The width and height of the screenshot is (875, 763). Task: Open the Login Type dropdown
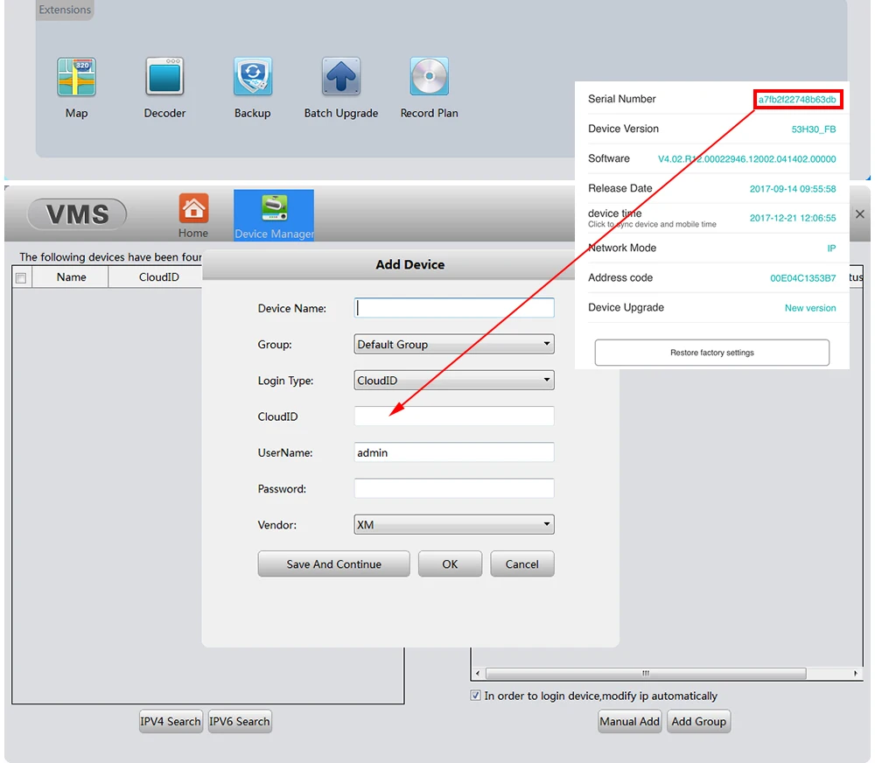pos(454,380)
